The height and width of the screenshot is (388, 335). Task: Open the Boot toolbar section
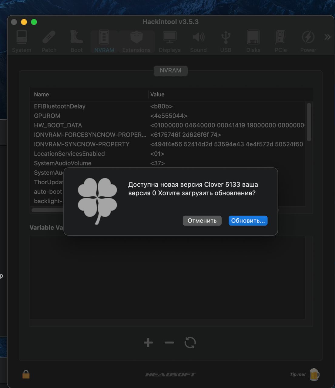[x=76, y=42]
